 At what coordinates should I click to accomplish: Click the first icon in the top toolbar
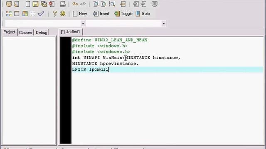point(9,4)
